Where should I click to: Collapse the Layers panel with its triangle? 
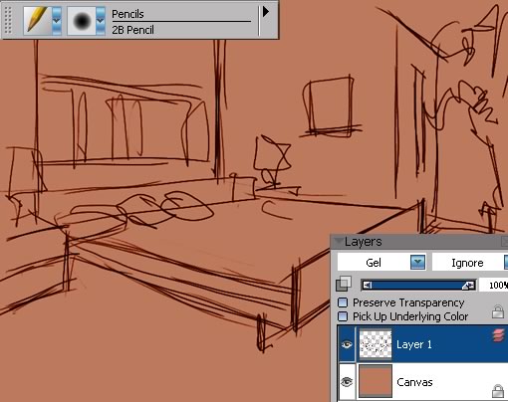pyautogui.click(x=339, y=241)
